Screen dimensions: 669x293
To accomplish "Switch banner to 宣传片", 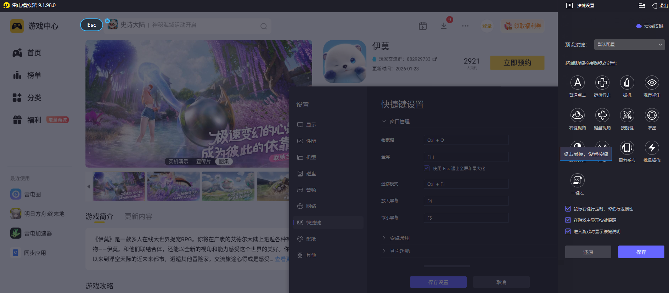I will click(x=203, y=162).
